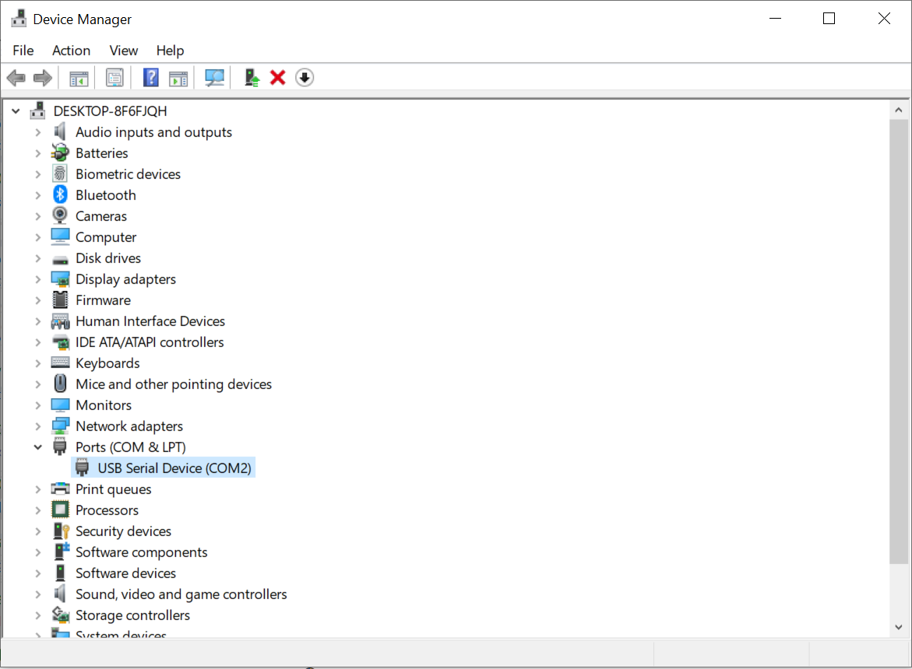Screen dimensions: 912x669
Task: Expand IDE ATA/ATAPI controllers node
Action: (x=38, y=342)
